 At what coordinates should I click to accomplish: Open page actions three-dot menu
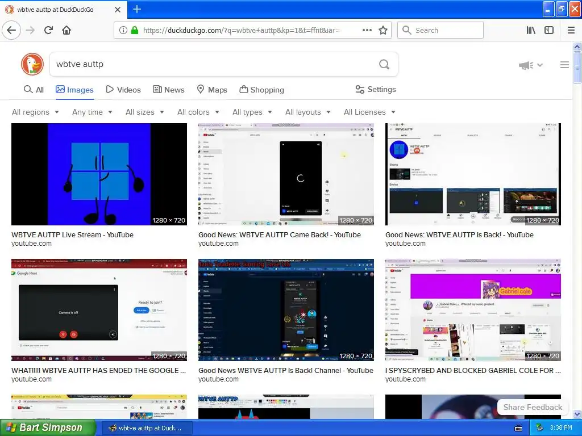tap(367, 30)
